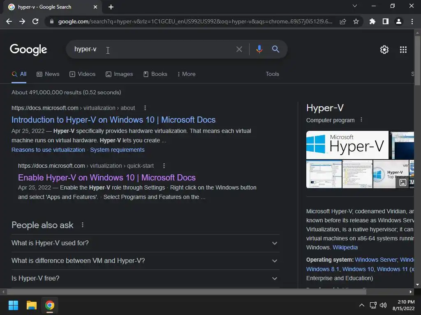Open Enable Hyper-V on Windows 10 link
421x315 pixels.
coord(107,178)
